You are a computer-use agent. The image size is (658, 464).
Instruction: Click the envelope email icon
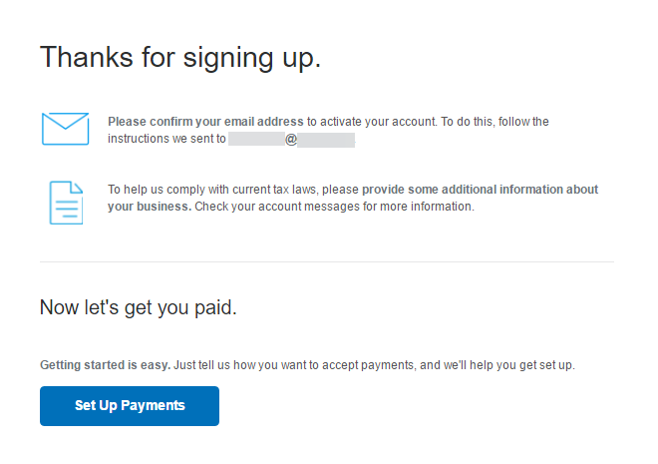(66, 130)
